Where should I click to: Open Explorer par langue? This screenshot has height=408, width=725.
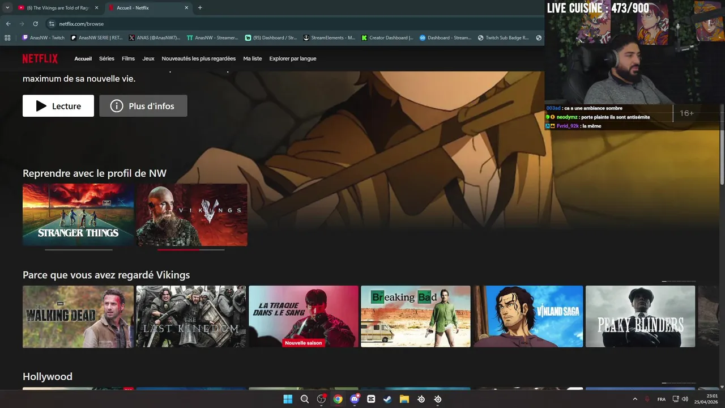click(x=293, y=58)
